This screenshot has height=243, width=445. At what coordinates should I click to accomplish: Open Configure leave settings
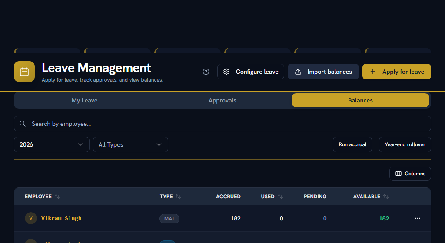click(251, 72)
